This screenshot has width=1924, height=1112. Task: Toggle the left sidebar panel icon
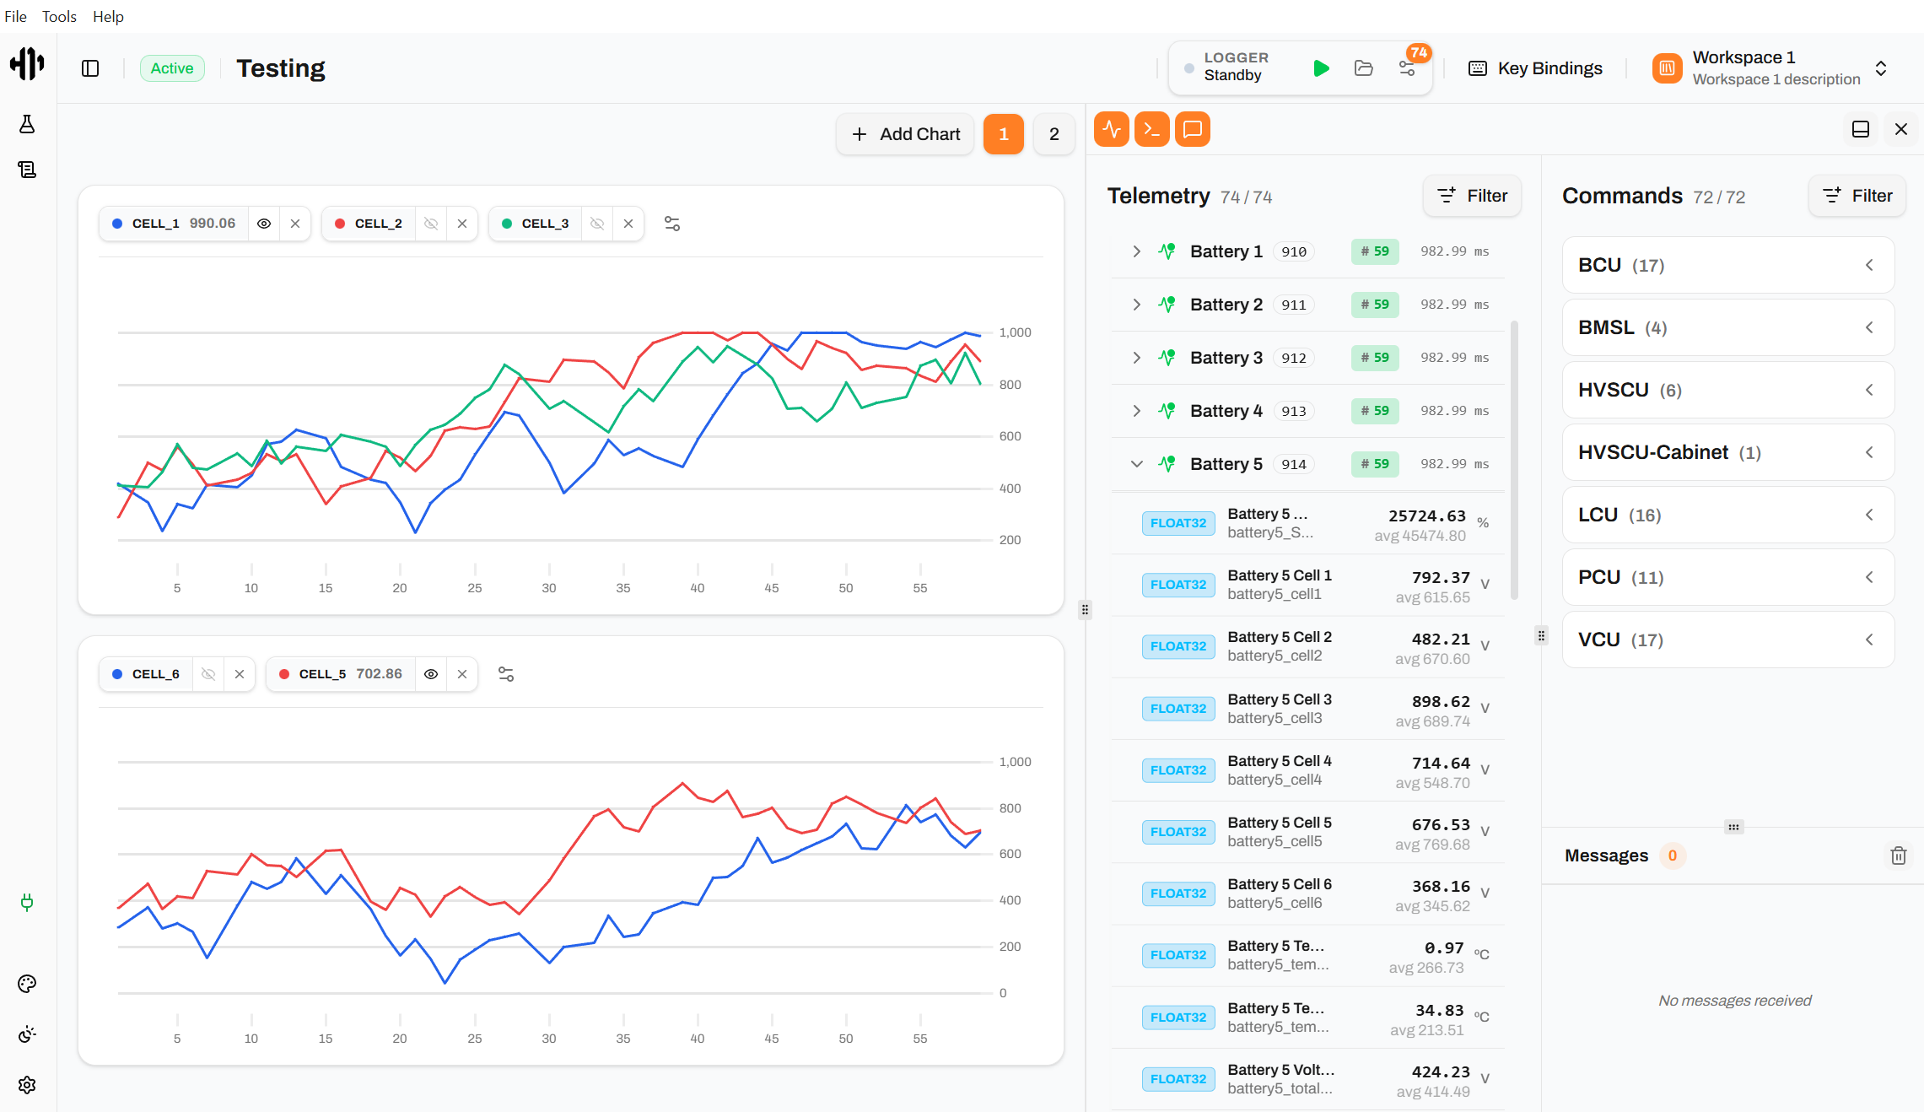(90, 68)
